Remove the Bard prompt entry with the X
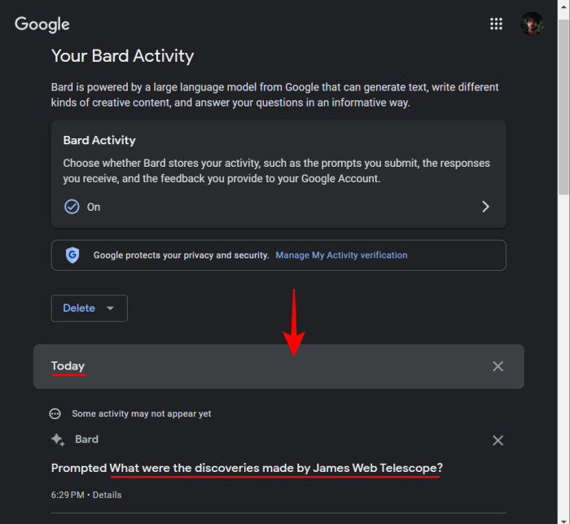This screenshot has height=524, width=570. (498, 440)
